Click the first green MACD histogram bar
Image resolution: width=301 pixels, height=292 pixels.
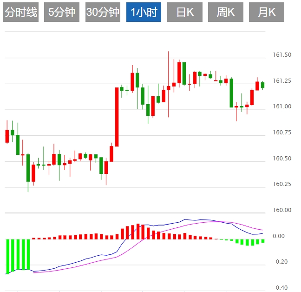click(x=8, y=257)
